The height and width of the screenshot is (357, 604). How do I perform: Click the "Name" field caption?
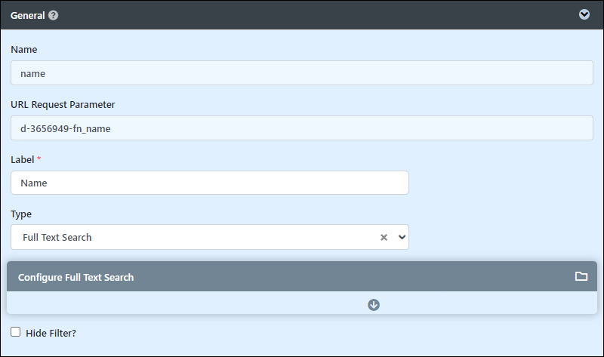[24, 49]
